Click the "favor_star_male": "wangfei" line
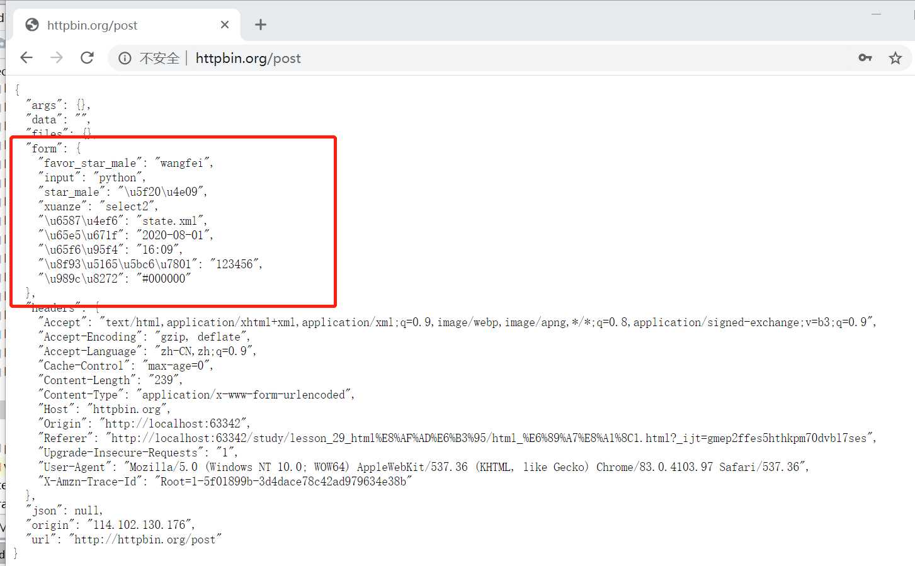This screenshot has height=566, width=915. coord(126,163)
